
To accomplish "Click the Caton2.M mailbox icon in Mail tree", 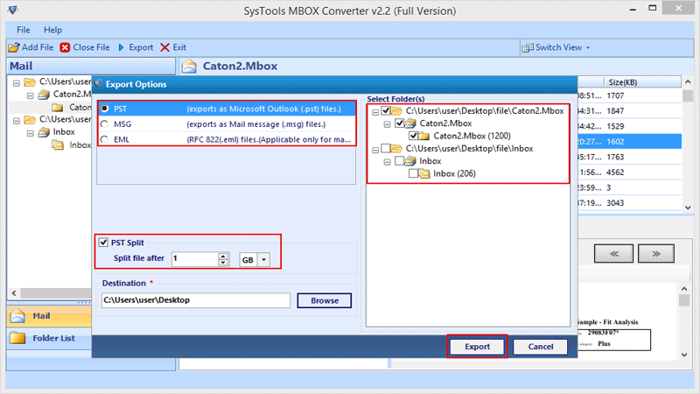I will (44, 95).
